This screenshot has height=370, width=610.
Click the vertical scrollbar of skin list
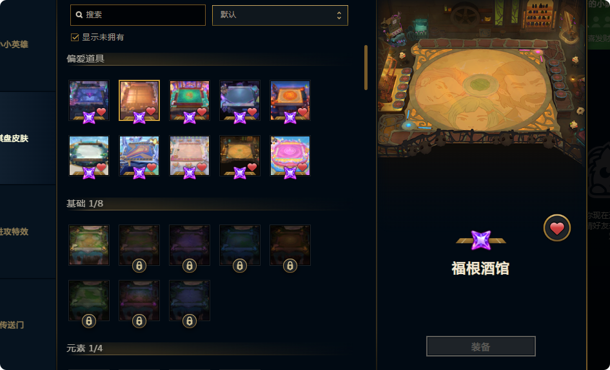[x=366, y=68]
